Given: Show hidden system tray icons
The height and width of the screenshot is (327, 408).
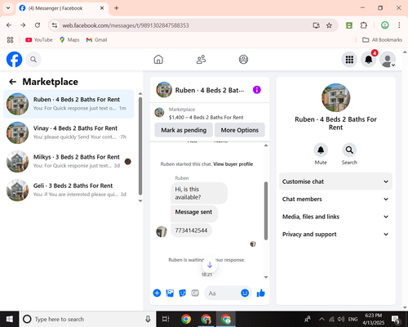Looking at the screenshot, I should pos(322,319).
